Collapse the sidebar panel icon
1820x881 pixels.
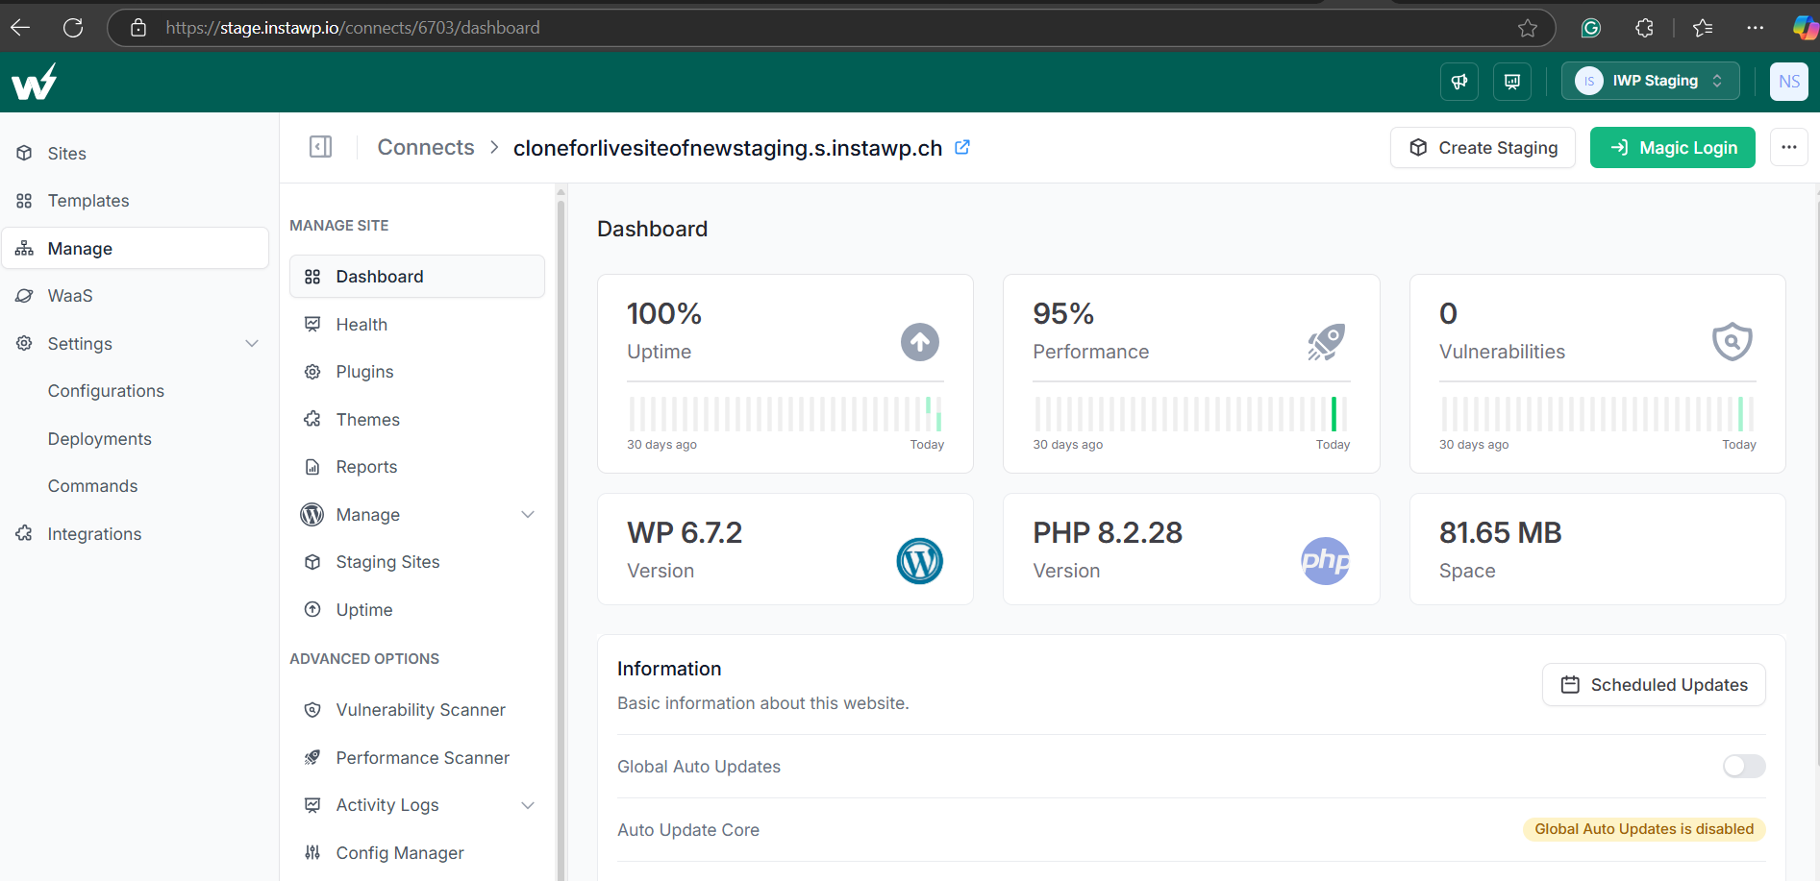pyautogui.click(x=320, y=147)
